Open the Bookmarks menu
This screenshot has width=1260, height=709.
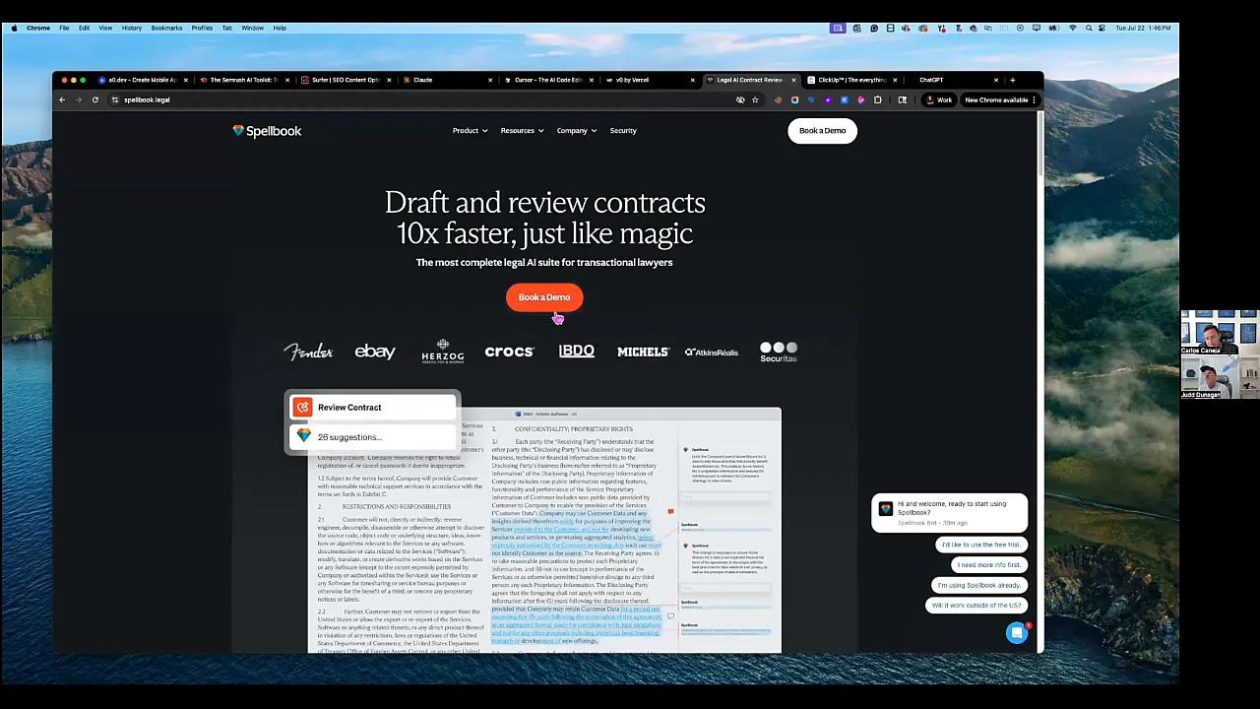tap(166, 29)
